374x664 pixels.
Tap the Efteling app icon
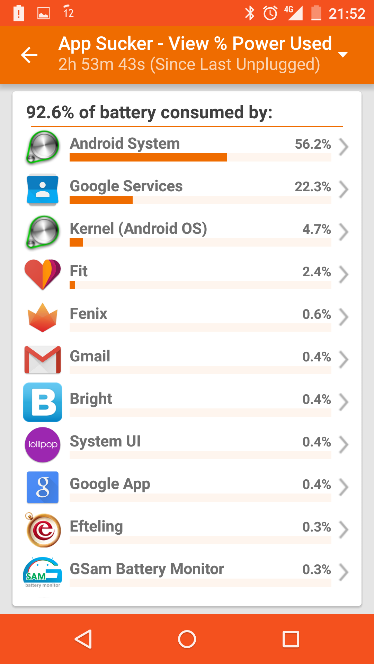[43, 530]
